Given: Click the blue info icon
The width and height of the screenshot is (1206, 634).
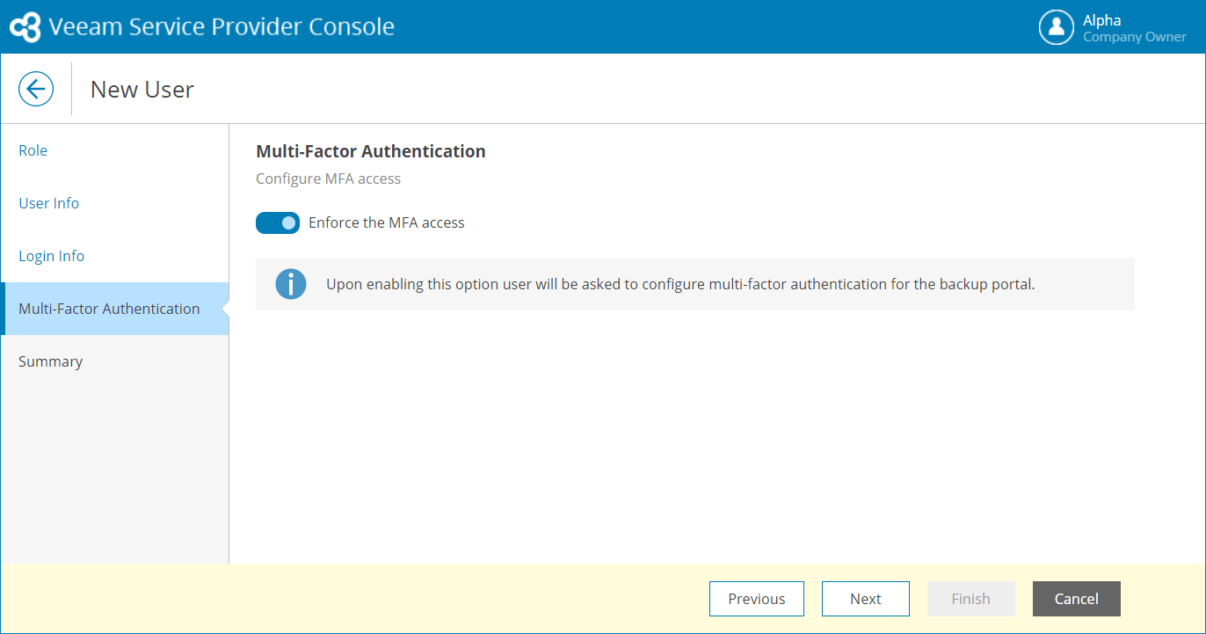Looking at the screenshot, I should (x=291, y=284).
